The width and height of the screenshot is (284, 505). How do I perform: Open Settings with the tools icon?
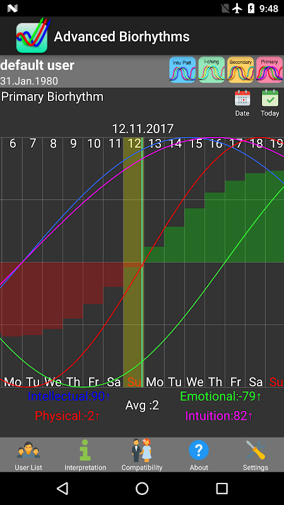(x=256, y=455)
